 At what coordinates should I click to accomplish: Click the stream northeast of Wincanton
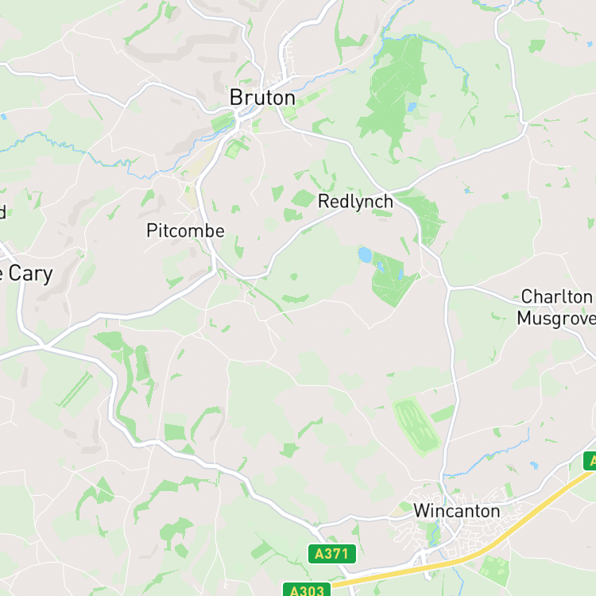pyautogui.click(x=490, y=455)
